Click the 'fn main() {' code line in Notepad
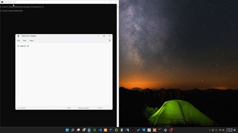238x133 pixels. click(23, 46)
